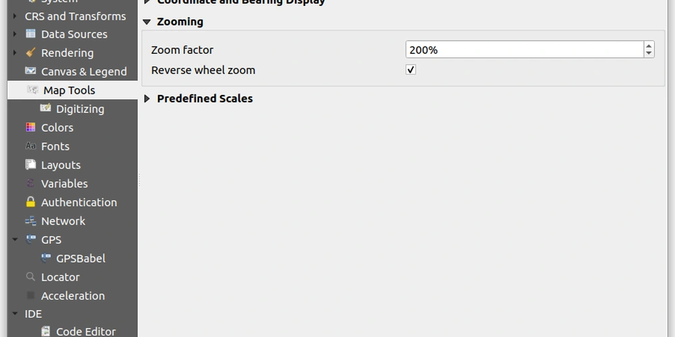Open the Code Editor icon
675x337 pixels.
click(46, 332)
